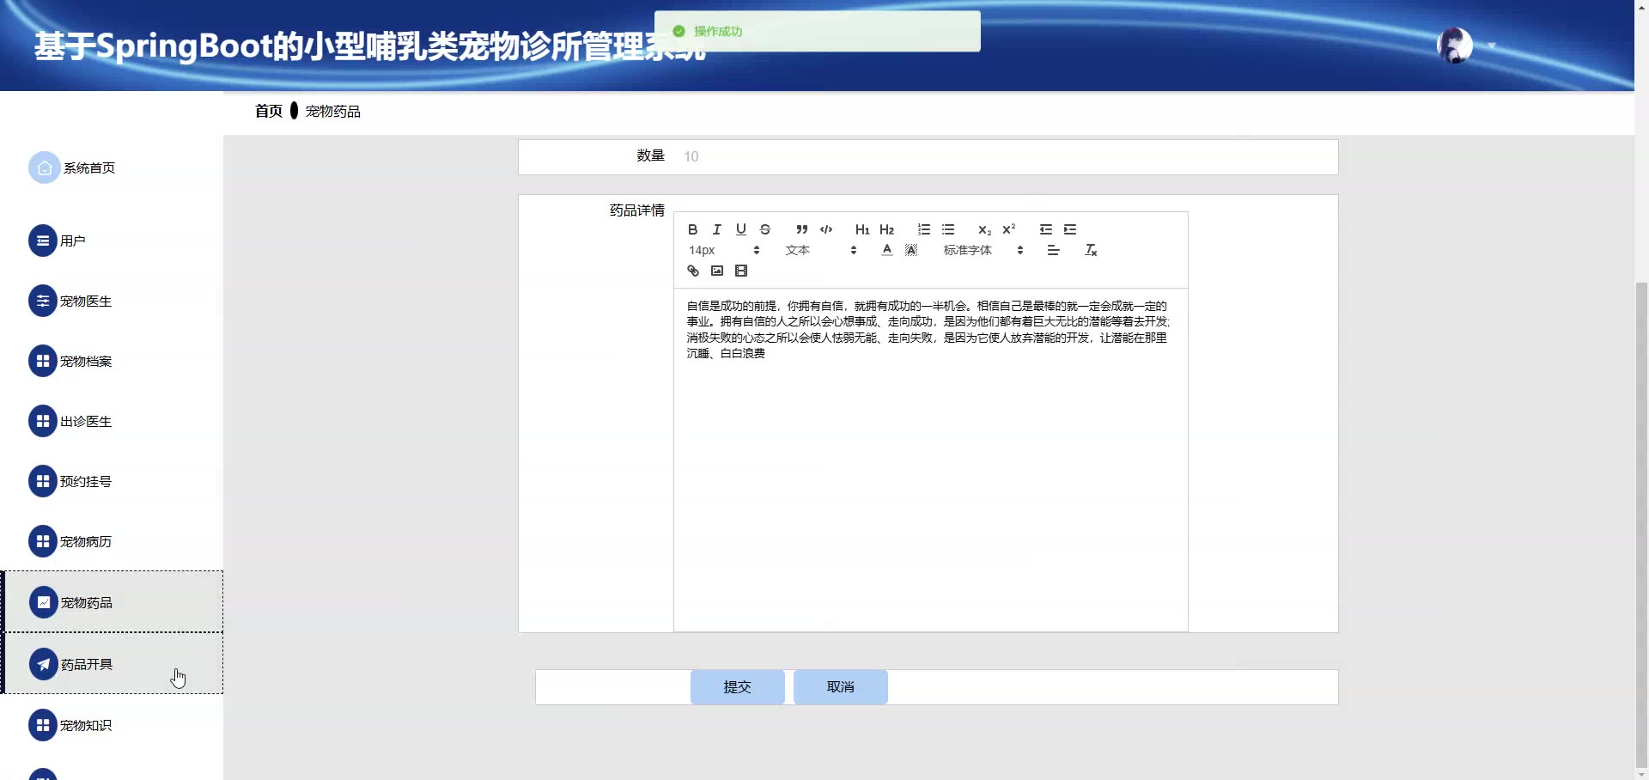Viewport: 1649px width, 780px height.
Task: Click the 取消 cancel button
Action: point(841,687)
